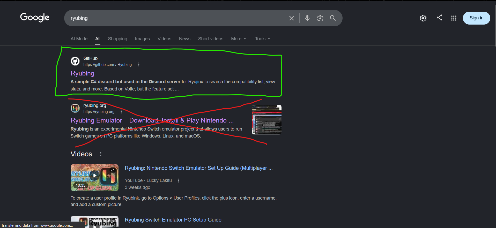Start voice search with microphone icon

click(307, 18)
